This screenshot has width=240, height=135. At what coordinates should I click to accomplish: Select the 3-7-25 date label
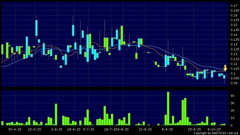[x=89, y=129]
